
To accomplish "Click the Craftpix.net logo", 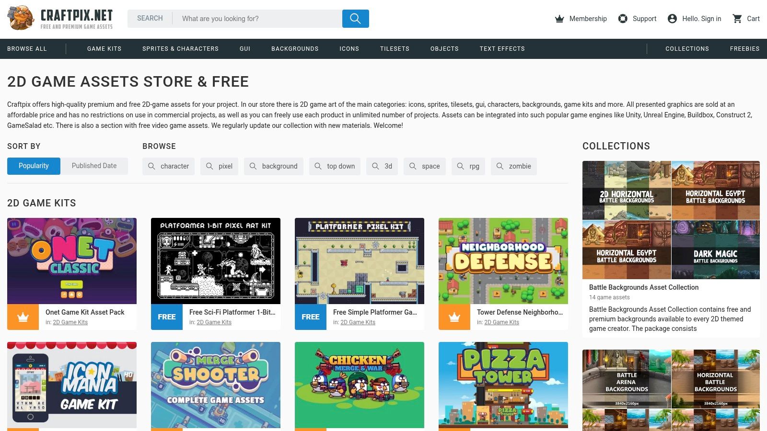I will click(60, 18).
